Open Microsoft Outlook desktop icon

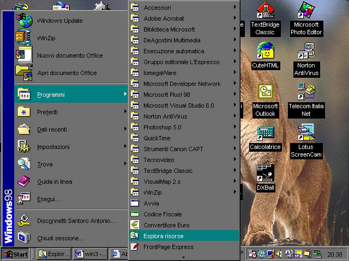coord(266,91)
